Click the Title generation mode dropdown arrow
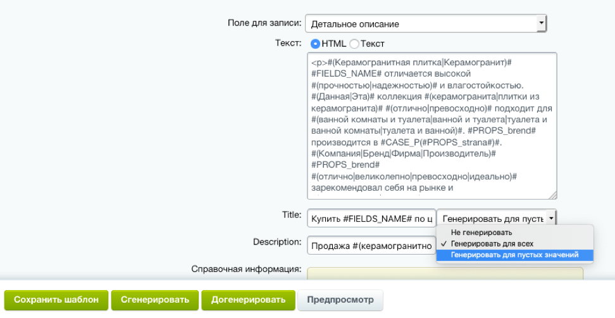 click(551, 218)
